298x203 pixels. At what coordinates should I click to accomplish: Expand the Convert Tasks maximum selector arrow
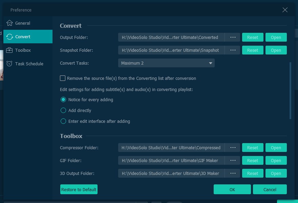(x=211, y=63)
